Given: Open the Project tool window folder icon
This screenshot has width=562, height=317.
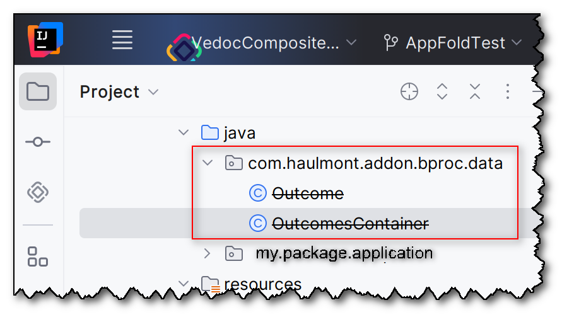Looking at the screenshot, I should pos(38,91).
